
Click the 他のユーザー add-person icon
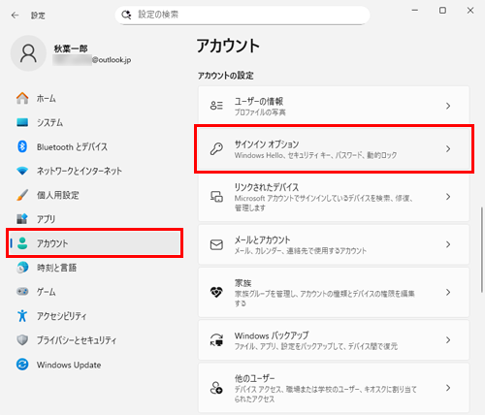click(216, 388)
